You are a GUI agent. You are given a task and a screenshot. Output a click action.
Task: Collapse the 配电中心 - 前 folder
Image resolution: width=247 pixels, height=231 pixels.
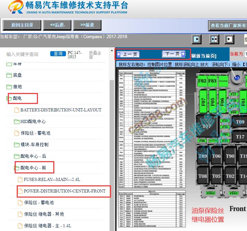pos(33,168)
